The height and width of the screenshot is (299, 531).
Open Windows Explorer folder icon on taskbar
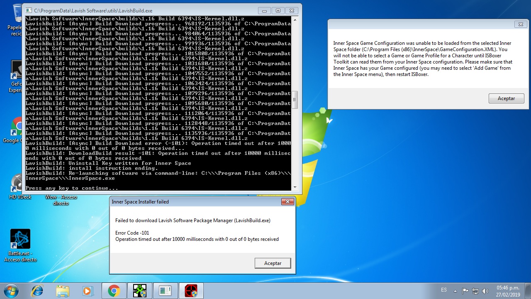pos(63,291)
